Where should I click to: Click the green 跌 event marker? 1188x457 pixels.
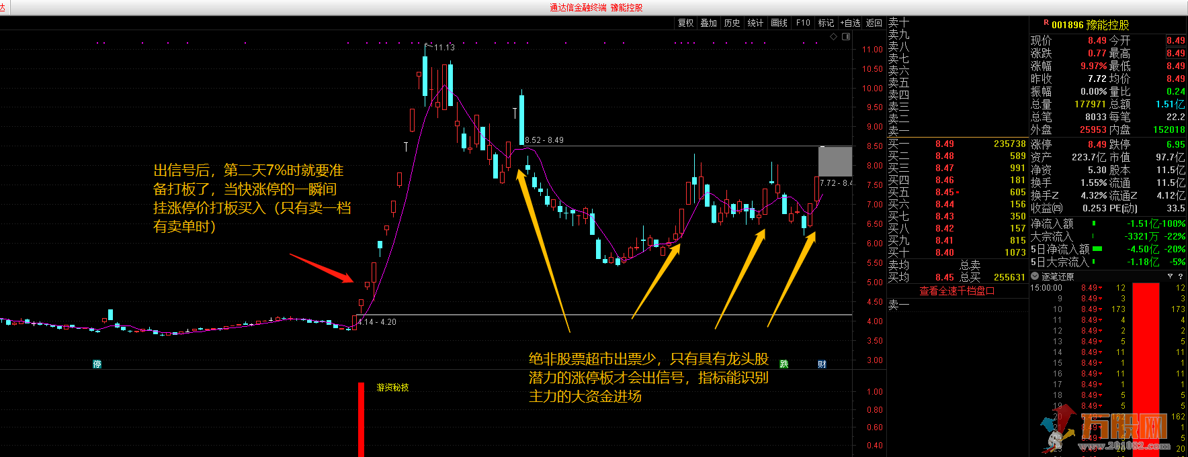click(x=783, y=364)
